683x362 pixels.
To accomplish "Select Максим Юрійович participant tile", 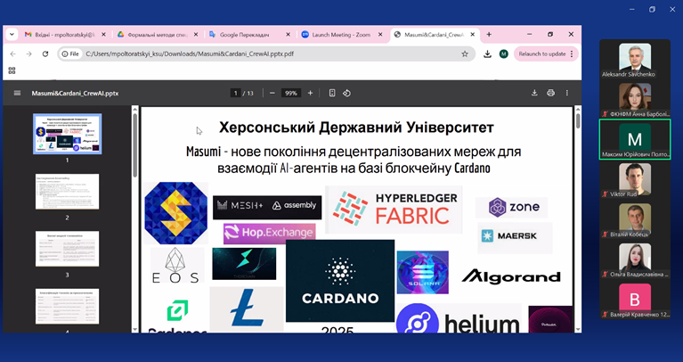I will [635, 139].
